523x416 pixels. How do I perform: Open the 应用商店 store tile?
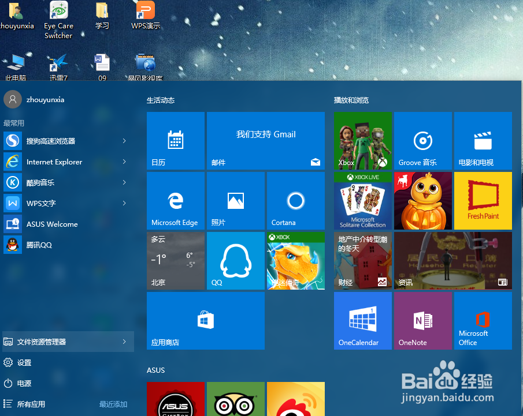(206, 321)
